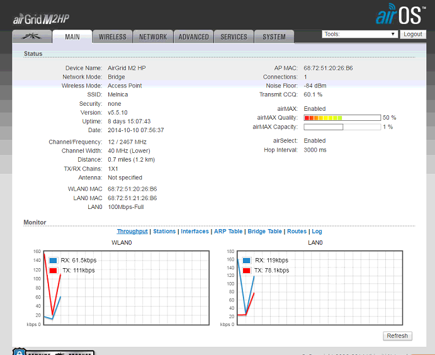
Task: Click the TX/RX Chains value 1X1
Action: pyautogui.click(x=113, y=169)
